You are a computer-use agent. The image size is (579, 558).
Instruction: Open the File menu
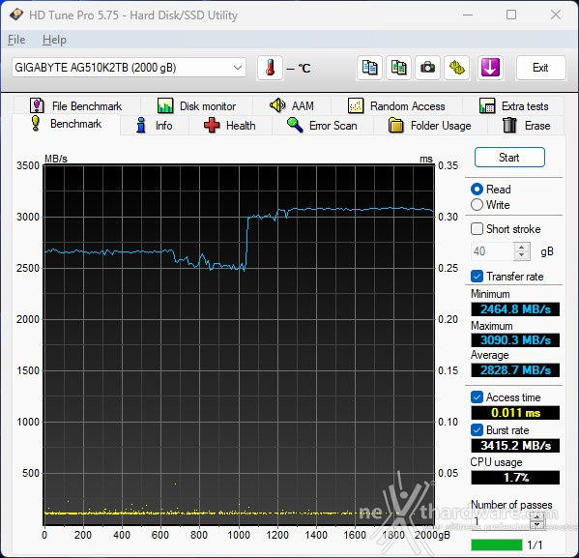pos(16,40)
